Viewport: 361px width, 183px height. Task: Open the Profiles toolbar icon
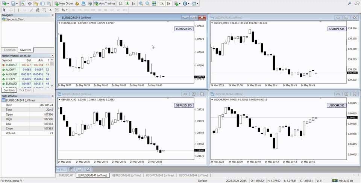[x=14, y=3]
